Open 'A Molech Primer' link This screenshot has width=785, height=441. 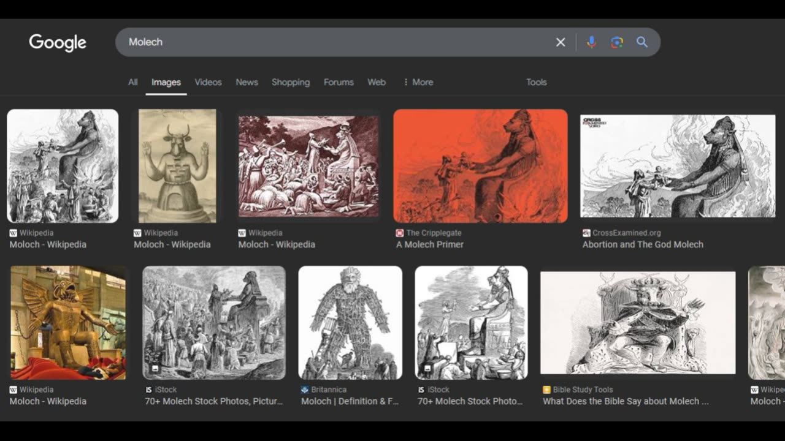click(430, 244)
